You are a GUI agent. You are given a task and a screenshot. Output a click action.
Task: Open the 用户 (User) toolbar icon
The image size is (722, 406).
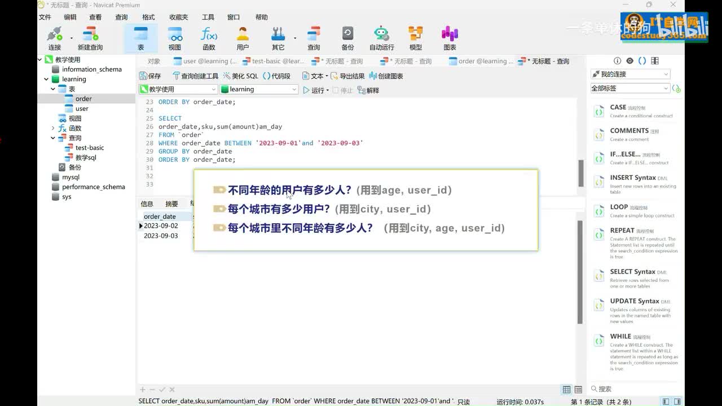(x=243, y=38)
